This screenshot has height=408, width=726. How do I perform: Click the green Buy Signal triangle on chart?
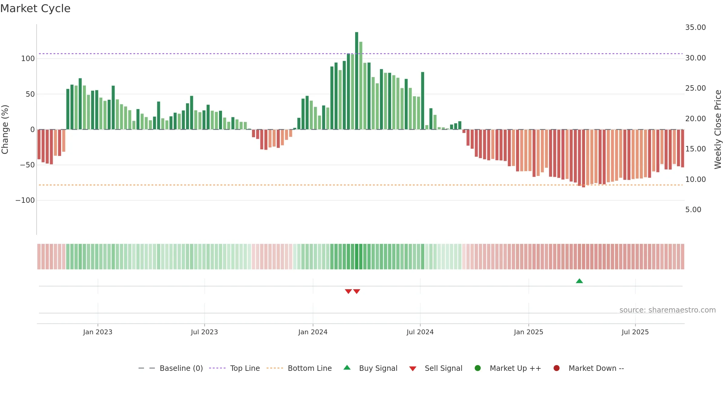(579, 281)
